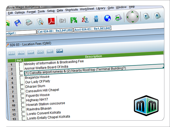The height and width of the screenshot is (127, 170).
Task: Select the Highway NH17 description cell
Action: 37,100
